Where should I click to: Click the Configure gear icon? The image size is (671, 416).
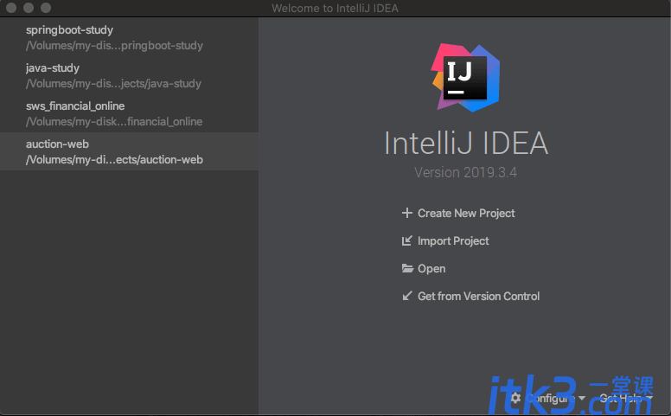point(515,398)
